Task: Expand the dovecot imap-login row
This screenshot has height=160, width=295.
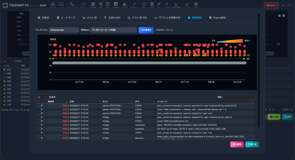Action: click(x=42, y=138)
